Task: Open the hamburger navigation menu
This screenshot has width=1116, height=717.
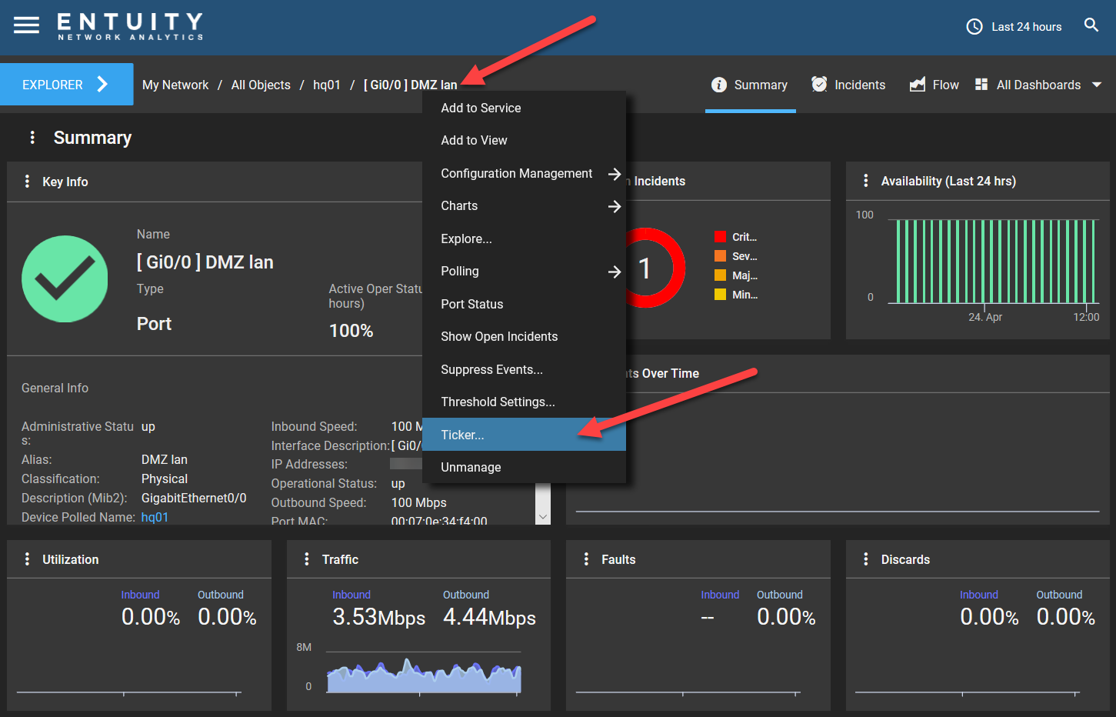Action: coord(26,24)
